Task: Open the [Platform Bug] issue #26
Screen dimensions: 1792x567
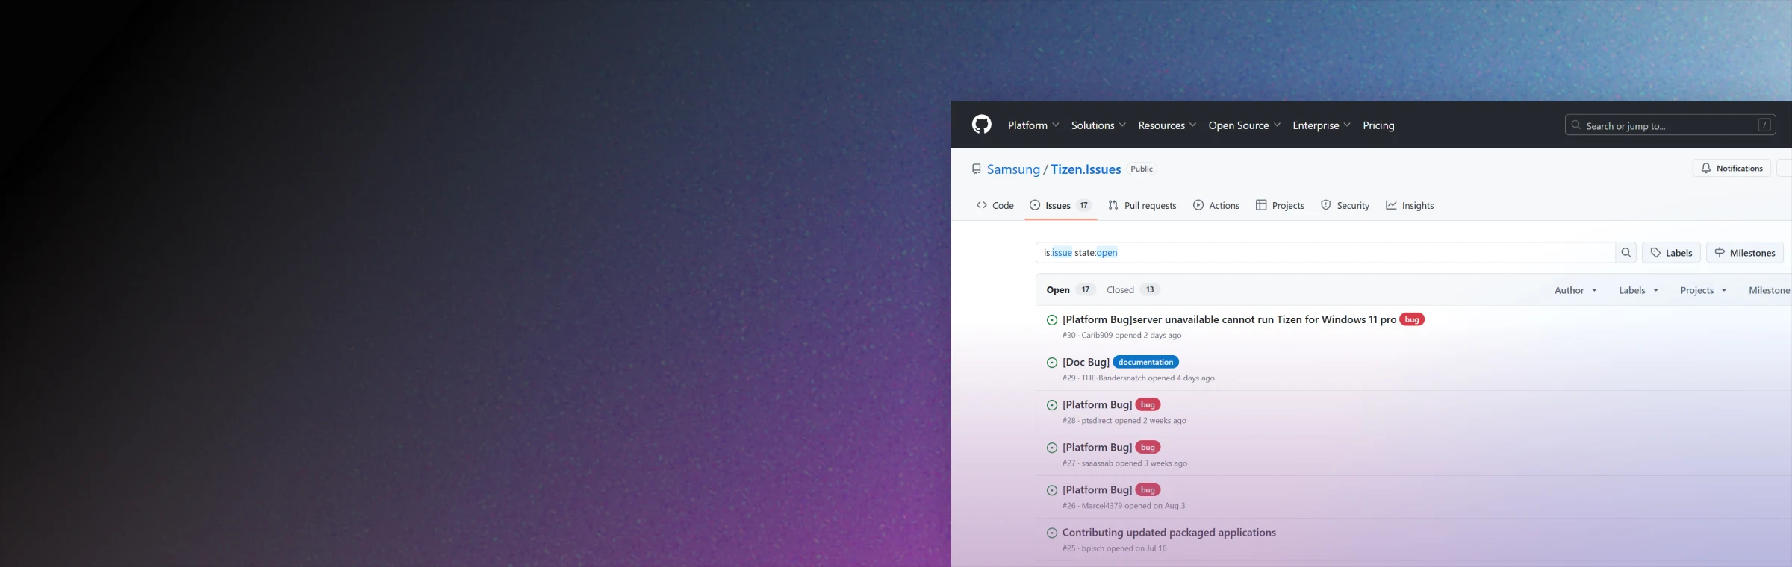Action: tap(1097, 489)
